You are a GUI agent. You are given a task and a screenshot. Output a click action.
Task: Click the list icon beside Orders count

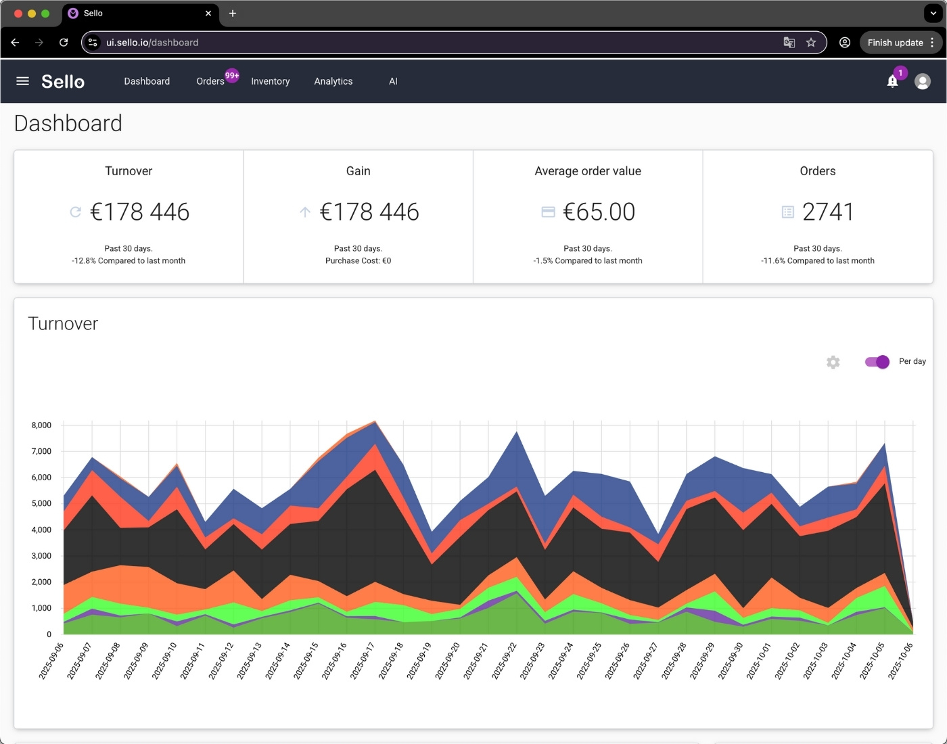coord(787,212)
